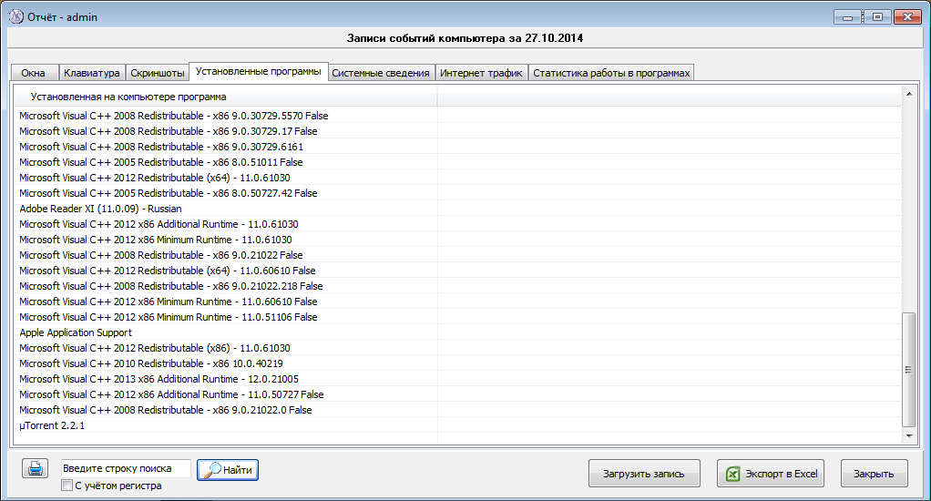Open Статистика работы в программах tab

(x=611, y=73)
